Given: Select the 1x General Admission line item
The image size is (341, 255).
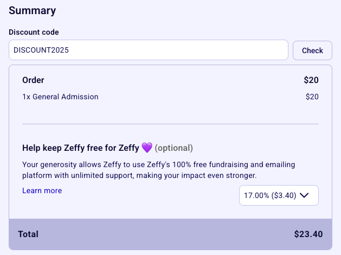Looking at the screenshot, I should point(60,97).
